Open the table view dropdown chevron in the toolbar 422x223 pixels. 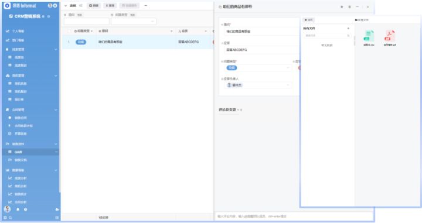coord(66,6)
